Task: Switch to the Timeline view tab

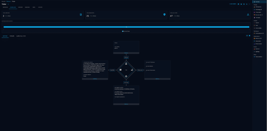Action: 12,36
